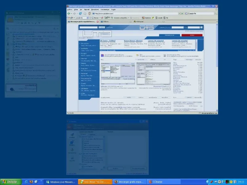Open the Internet category
Screen dimensions: 247x185
click(x=84, y=59)
